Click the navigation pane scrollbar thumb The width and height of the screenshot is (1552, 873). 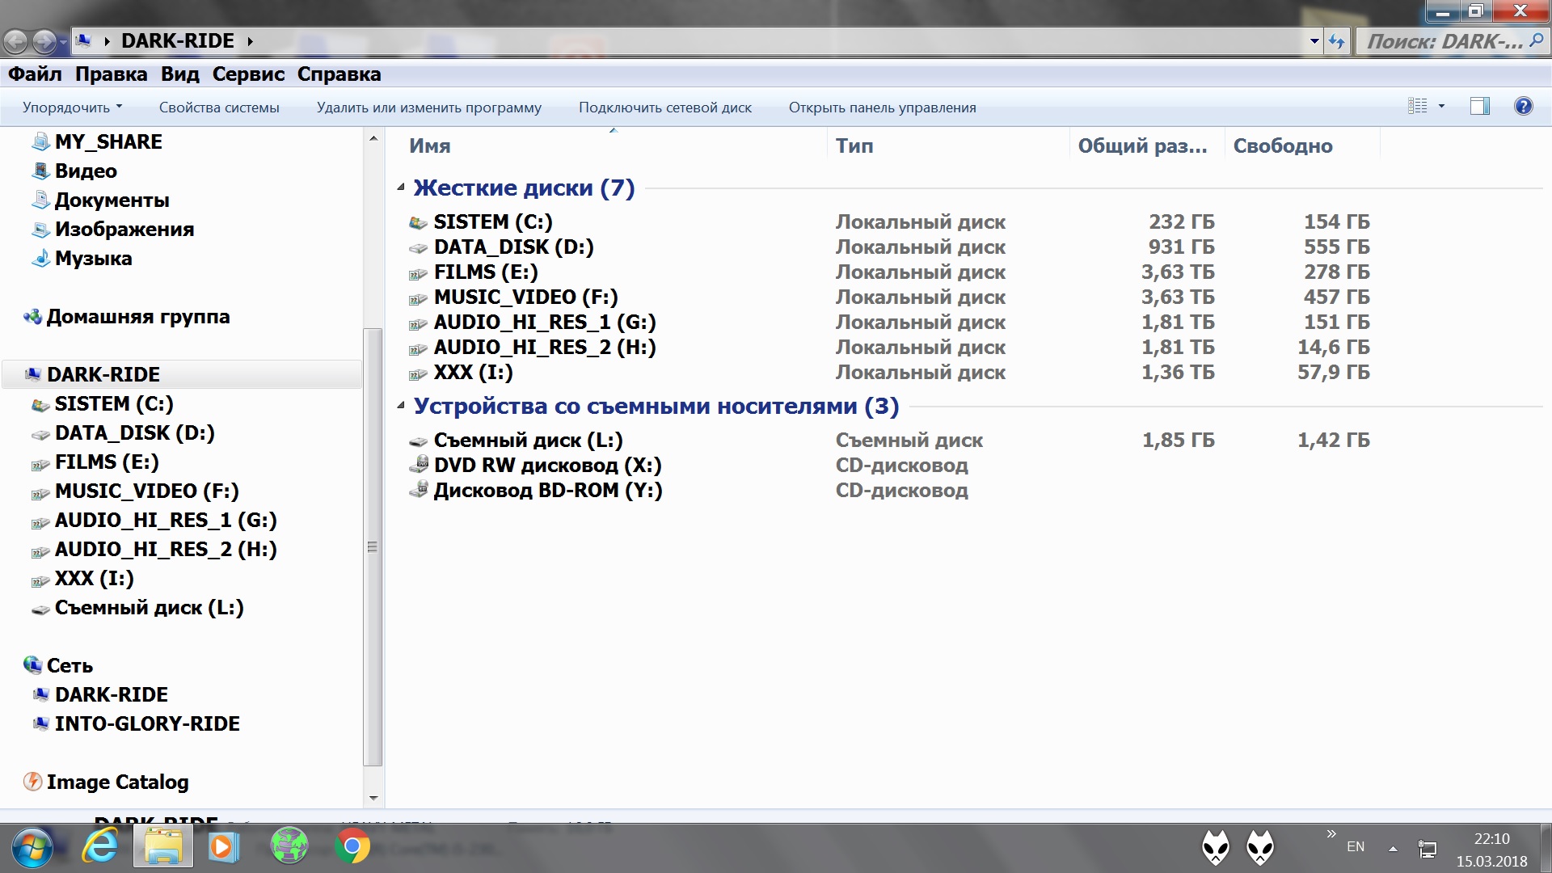pyautogui.click(x=373, y=546)
